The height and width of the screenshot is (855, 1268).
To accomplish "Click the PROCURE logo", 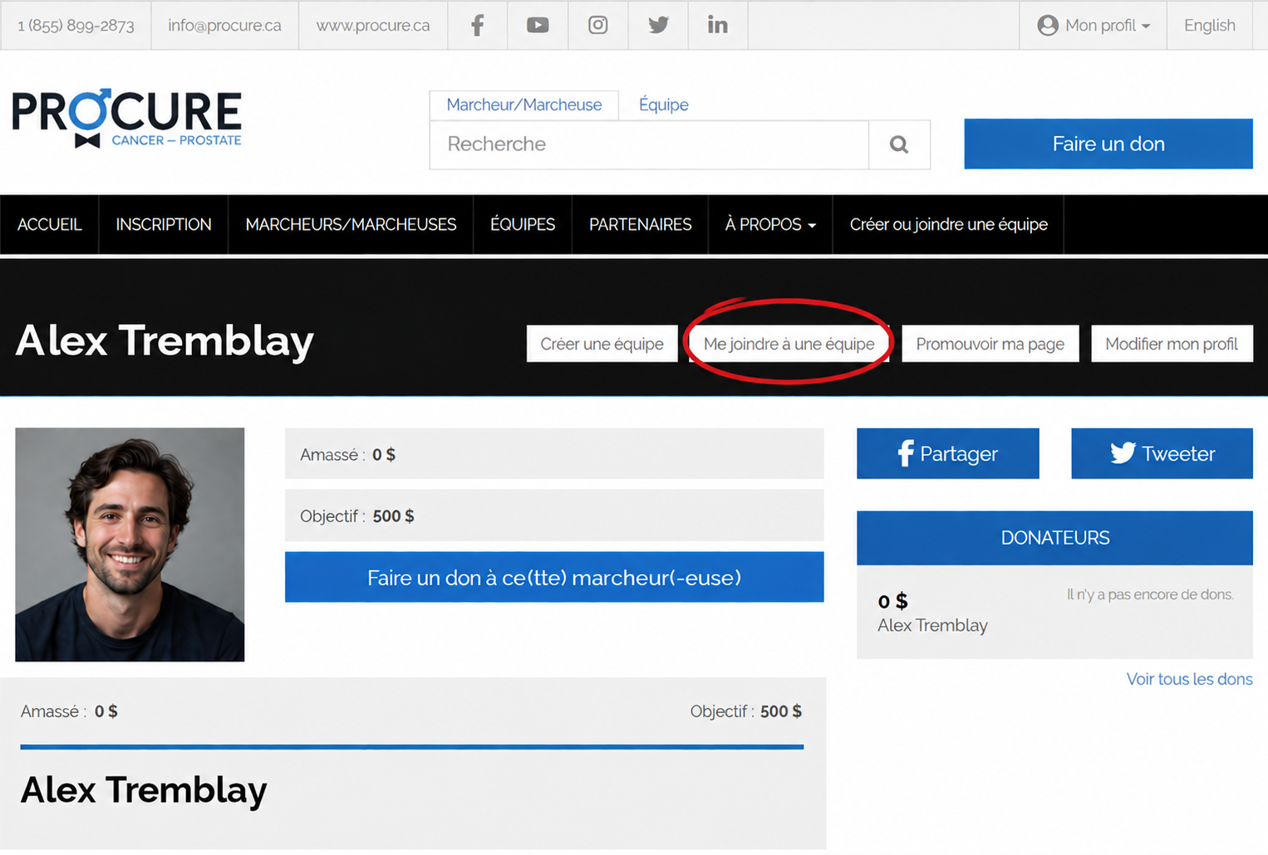I will [x=127, y=118].
